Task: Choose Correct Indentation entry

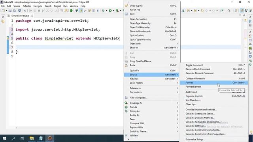Action: click(214, 78)
